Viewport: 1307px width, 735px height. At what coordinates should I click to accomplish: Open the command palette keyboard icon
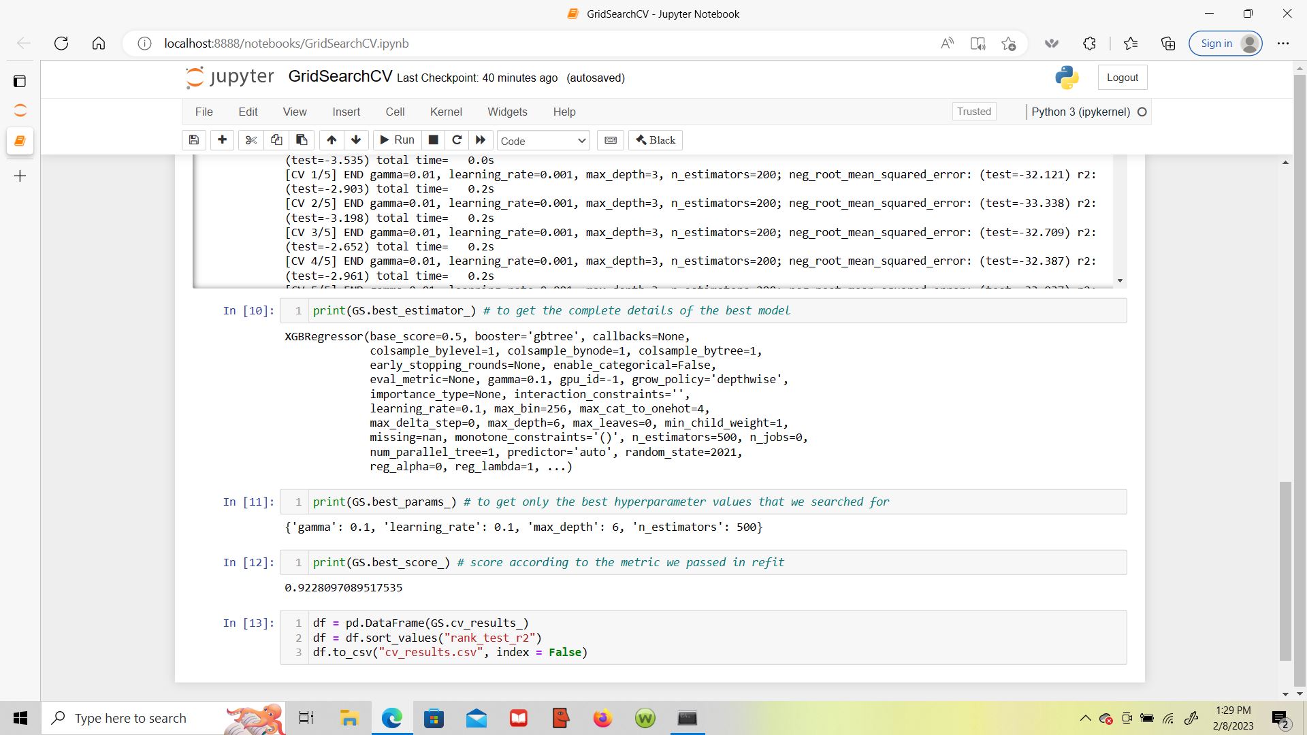point(611,140)
